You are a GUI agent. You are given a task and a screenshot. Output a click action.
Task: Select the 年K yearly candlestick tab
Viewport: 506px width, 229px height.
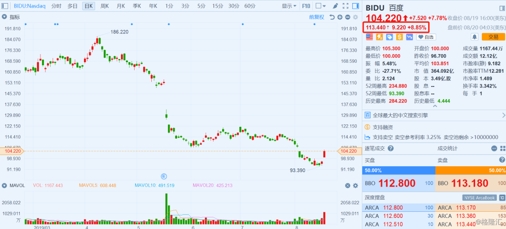click(x=153, y=6)
